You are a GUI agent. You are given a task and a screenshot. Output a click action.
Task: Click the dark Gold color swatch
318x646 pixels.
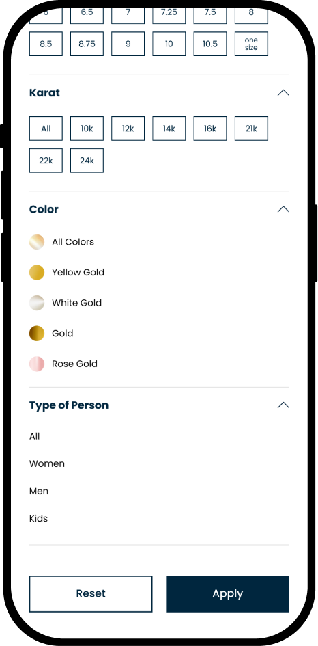[37, 334]
